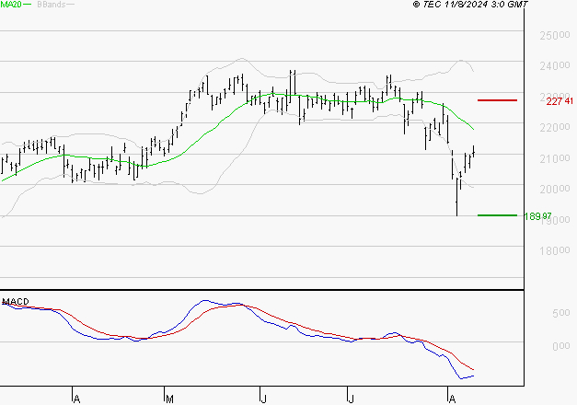Click the MA20 legend label

(x=11, y=5)
